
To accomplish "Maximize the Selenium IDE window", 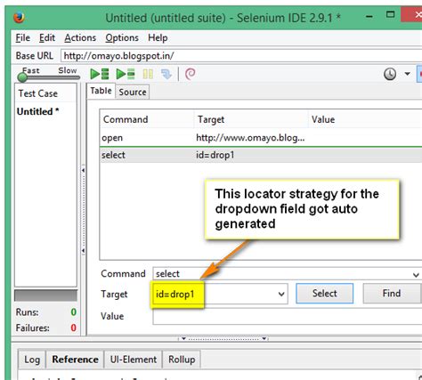I will coord(391,14).
